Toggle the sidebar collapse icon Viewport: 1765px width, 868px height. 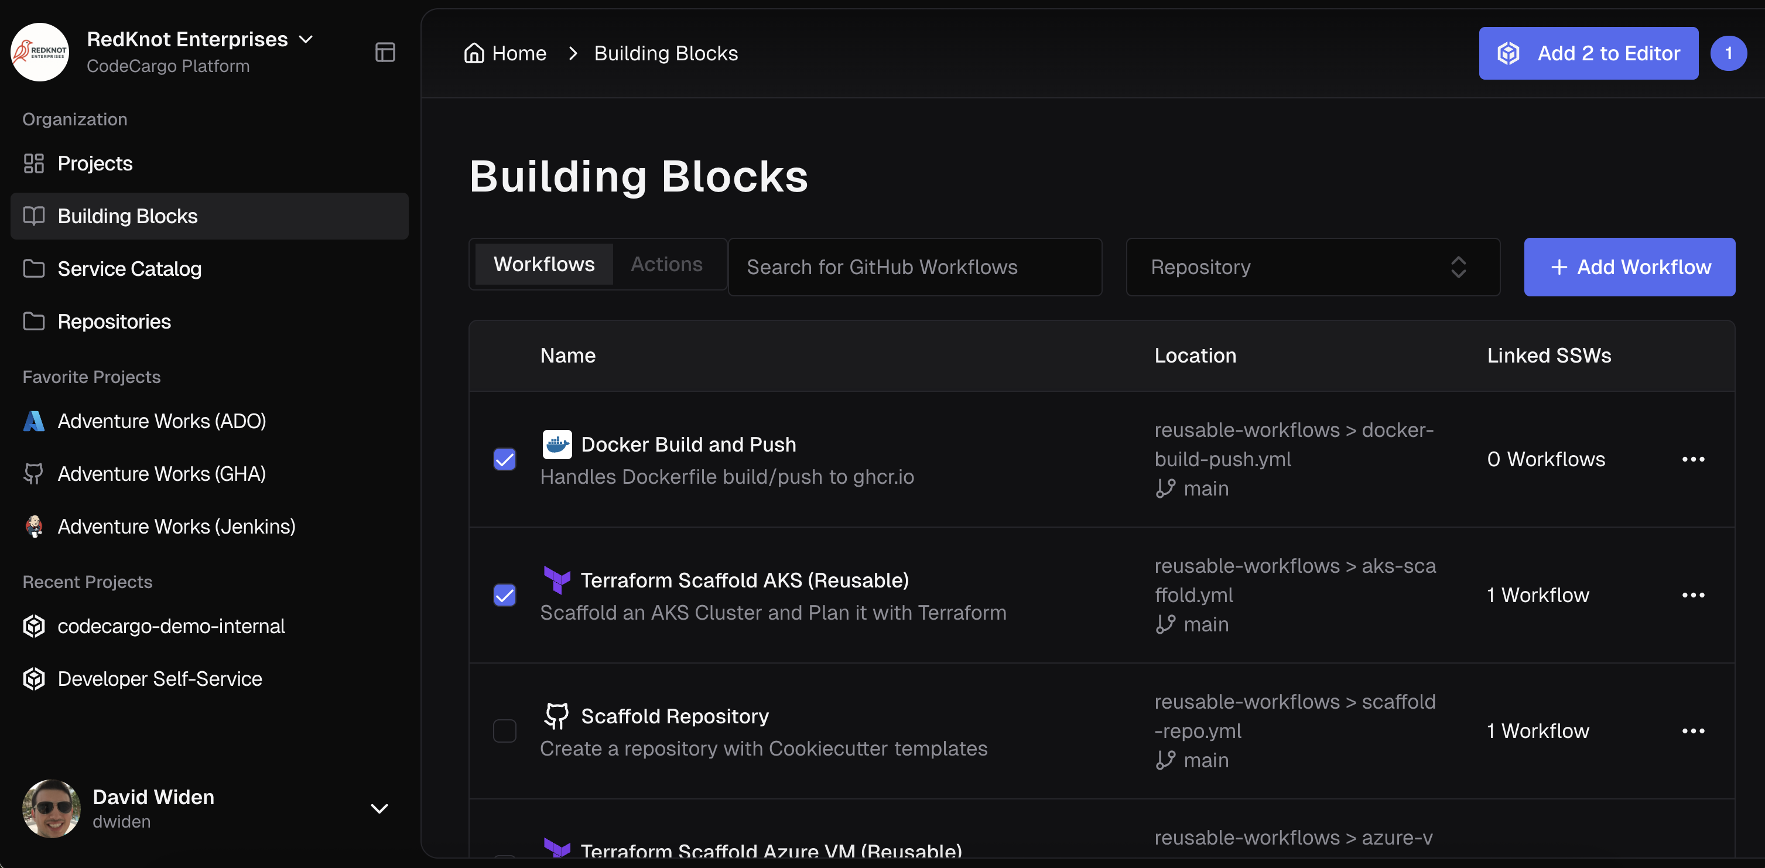coord(386,52)
